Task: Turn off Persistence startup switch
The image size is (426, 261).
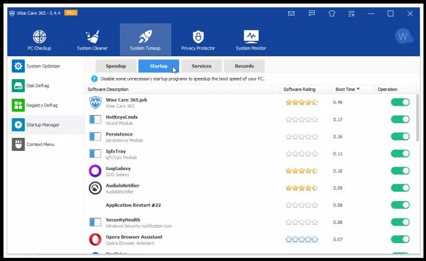Action: (400, 137)
